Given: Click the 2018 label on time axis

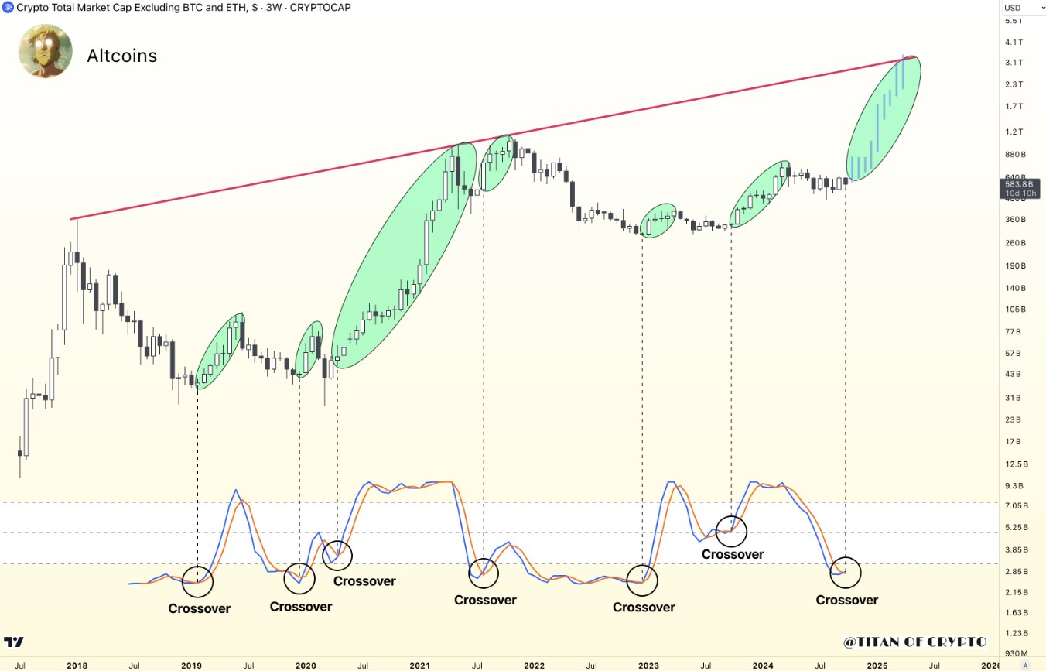Looking at the screenshot, I should click(77, 665).
